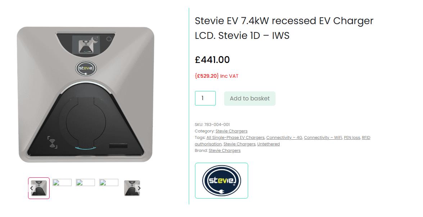
Task: Select the first highlighted charger thumbnail
Action: (x=40, y=188)
